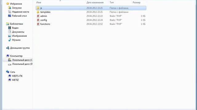
Task: Open the Изображения library
Action: pos(19,36)
